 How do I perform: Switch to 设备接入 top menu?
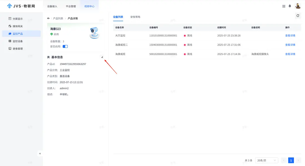(x=52, y=6)
